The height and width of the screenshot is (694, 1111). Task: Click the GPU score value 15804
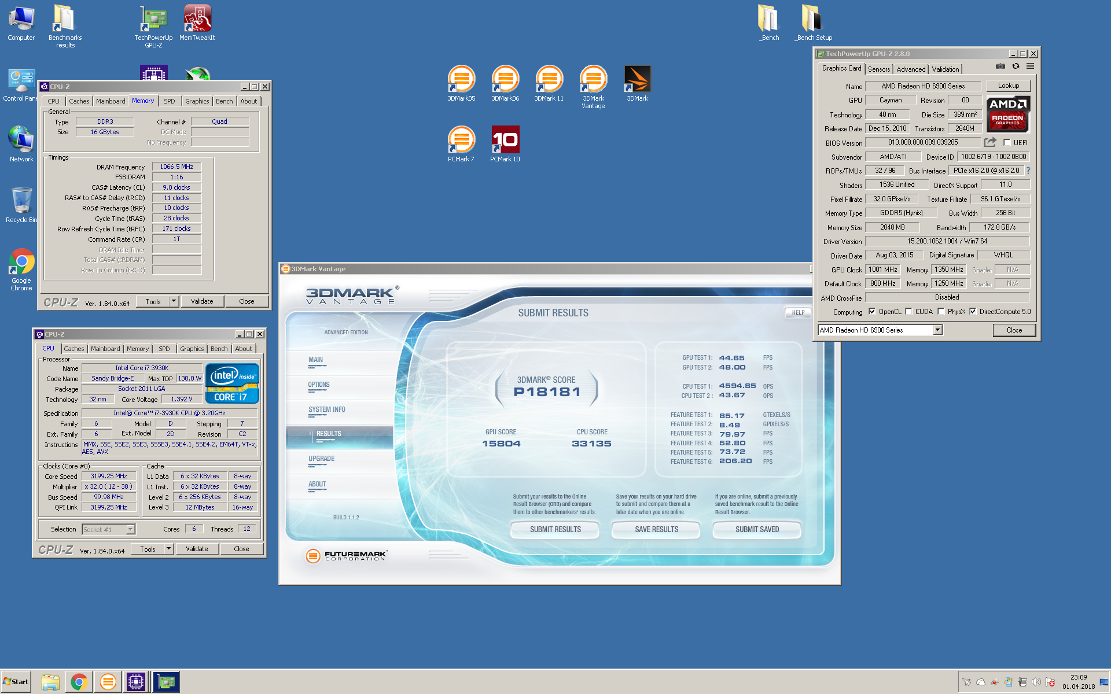(x=501, y=444)
